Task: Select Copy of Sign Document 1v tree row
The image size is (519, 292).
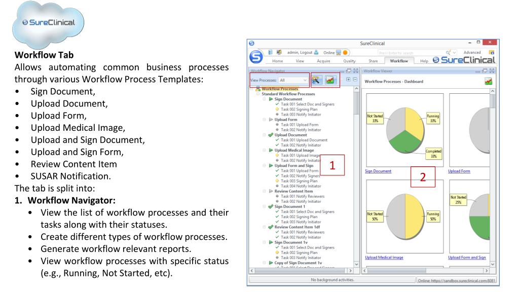Action: pyautogui.click(x=298, y=263)
